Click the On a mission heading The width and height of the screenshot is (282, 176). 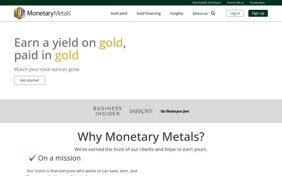[60, 158]
